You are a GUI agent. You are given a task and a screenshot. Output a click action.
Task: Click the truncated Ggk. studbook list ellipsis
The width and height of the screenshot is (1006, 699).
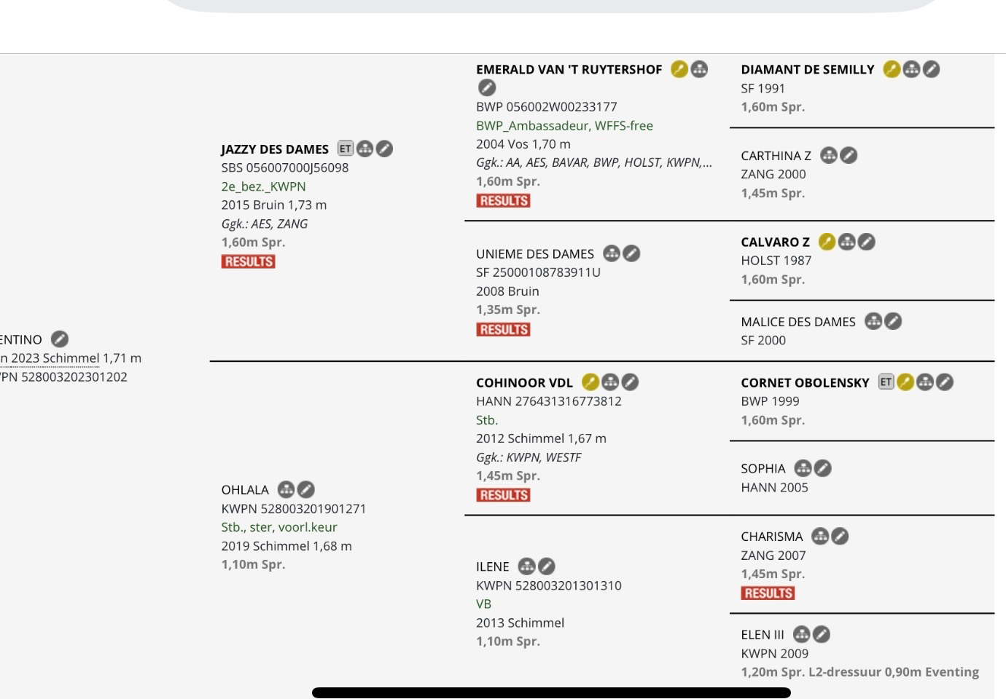pyautogui.click(x=707, y=162)
